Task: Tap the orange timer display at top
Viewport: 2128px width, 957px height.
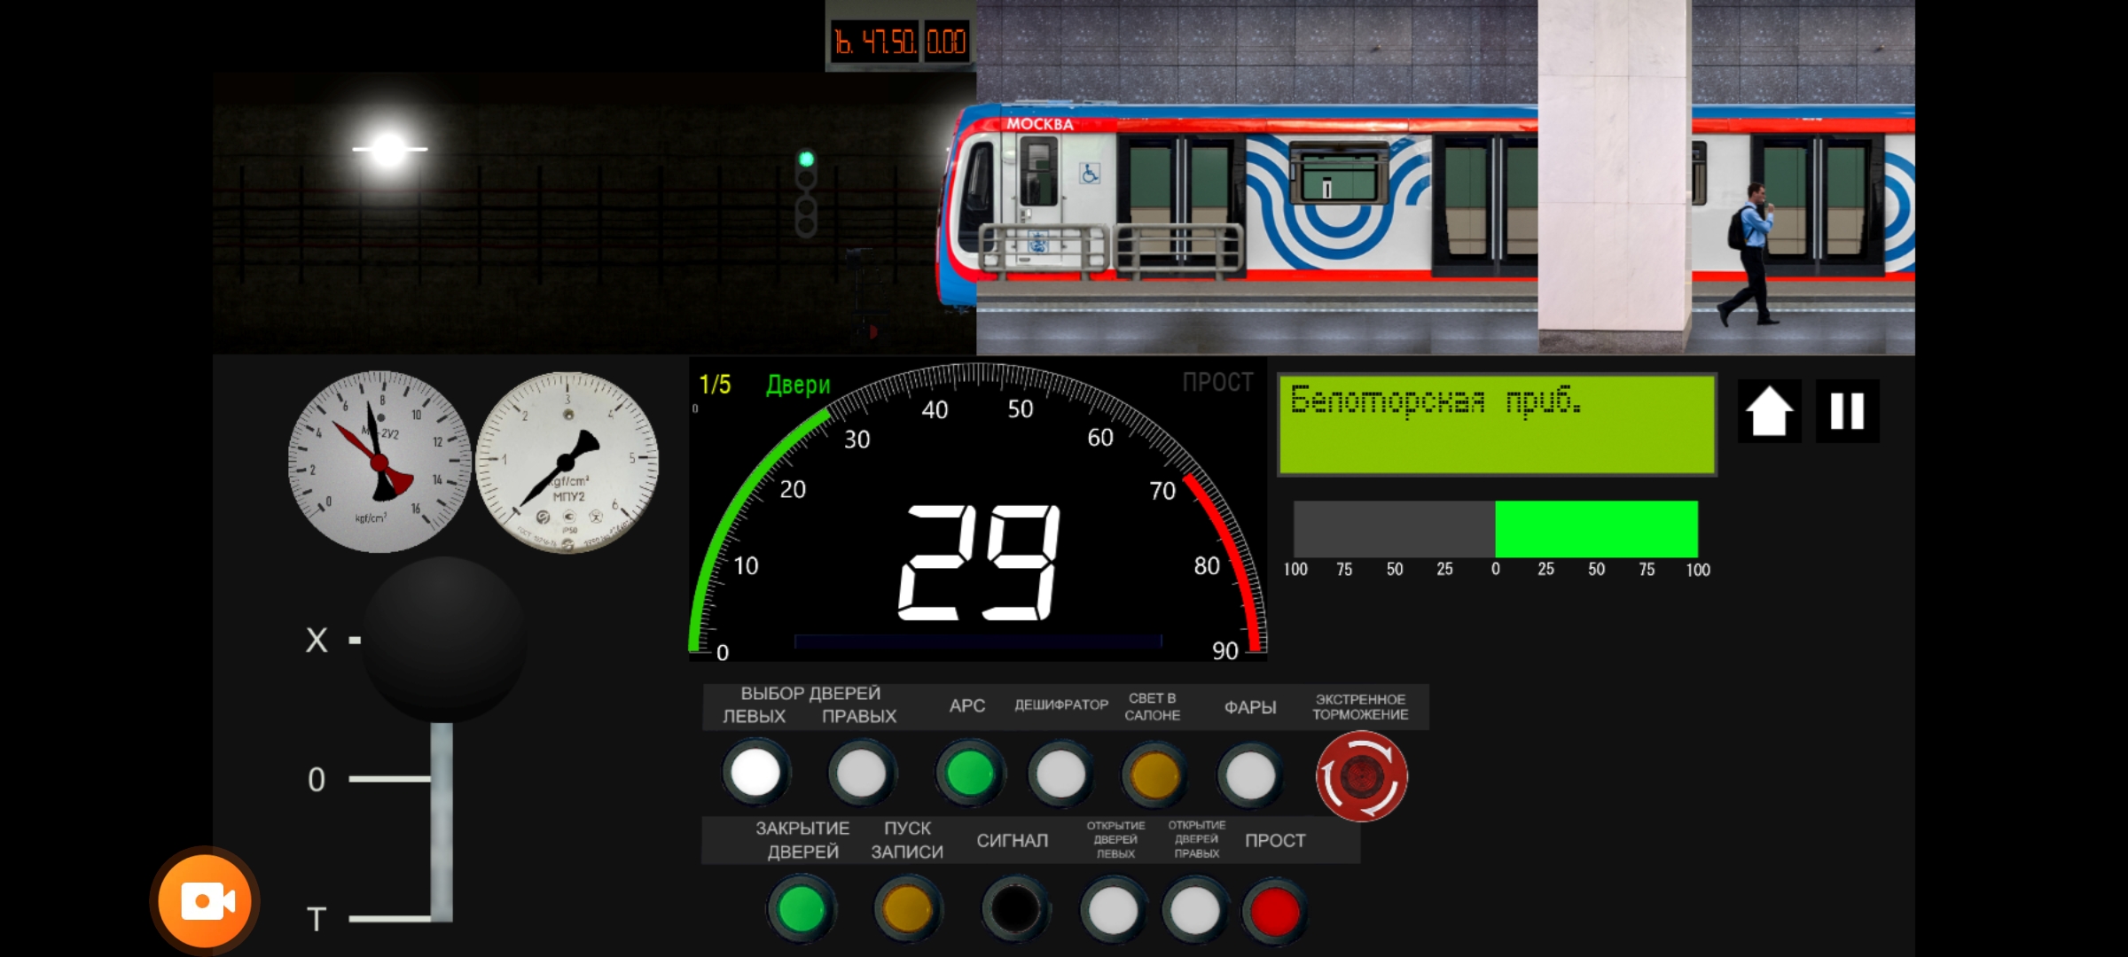Action: coord(900,42)
